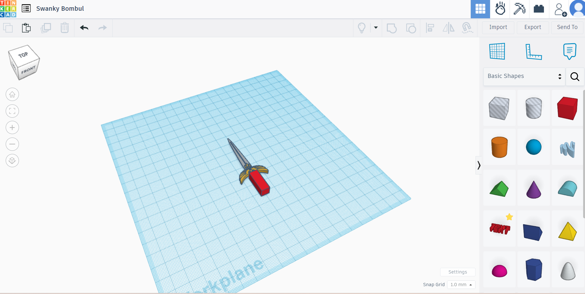Click the Align tool icon
This screenshot has width=585, height=294.
[x=430, y=28]
